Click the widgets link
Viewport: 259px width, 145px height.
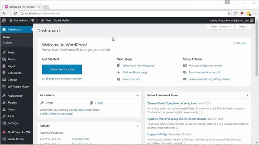click(205, 65)
